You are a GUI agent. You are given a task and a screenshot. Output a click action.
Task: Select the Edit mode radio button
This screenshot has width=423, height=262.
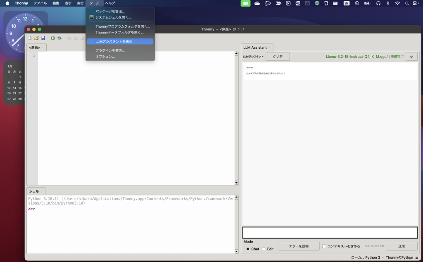click(x=264, y=249)
